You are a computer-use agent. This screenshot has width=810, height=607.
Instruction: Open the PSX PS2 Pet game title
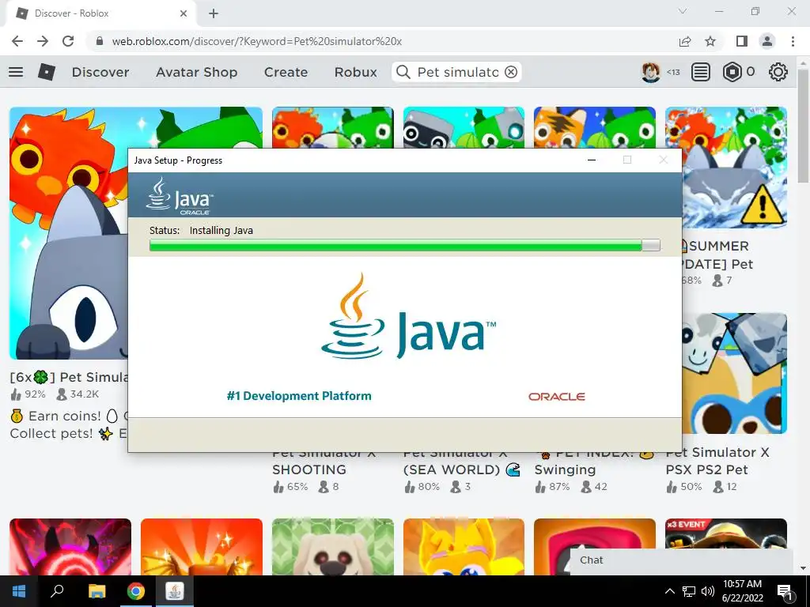[x=717, y=461]
